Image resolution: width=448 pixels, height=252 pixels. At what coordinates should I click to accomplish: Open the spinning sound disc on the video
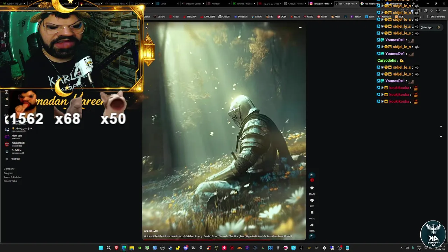[x=312, y=236]
